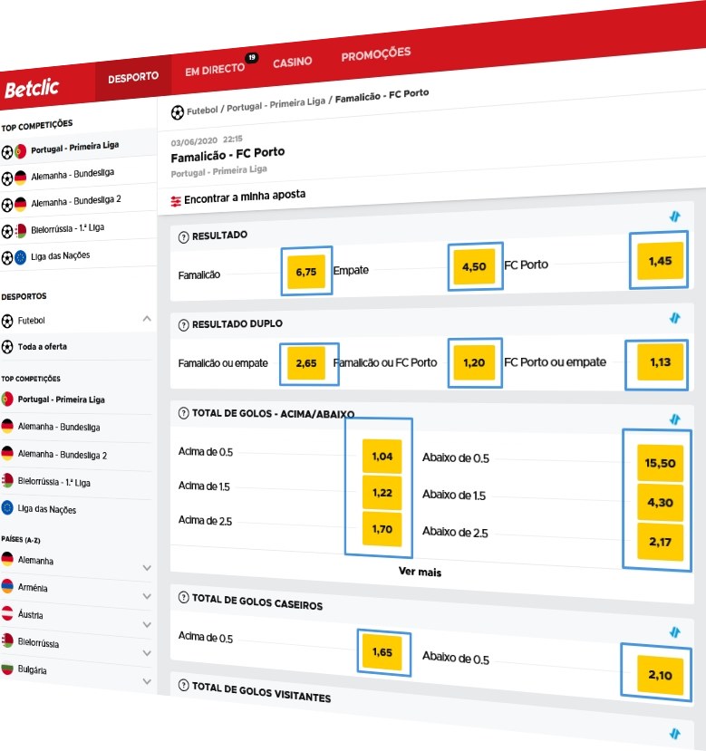The height and width of the screenshot is (751, 706).
Task: Choose Abaixo de 1.5 odds 4,30
Action: click(660, 503)
